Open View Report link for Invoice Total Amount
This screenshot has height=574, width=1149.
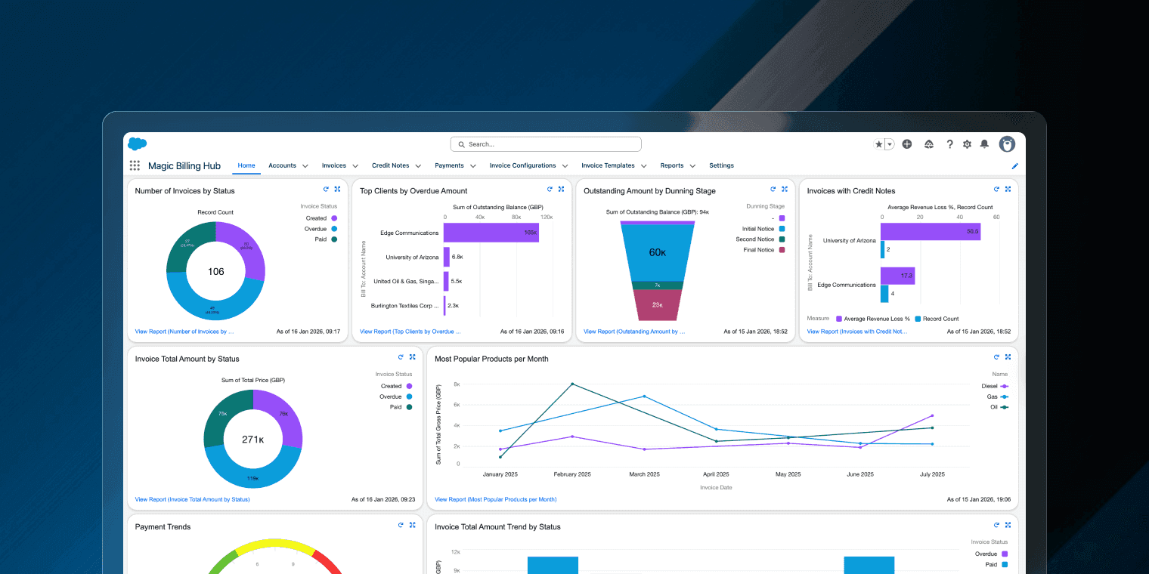tap(192, 499)
